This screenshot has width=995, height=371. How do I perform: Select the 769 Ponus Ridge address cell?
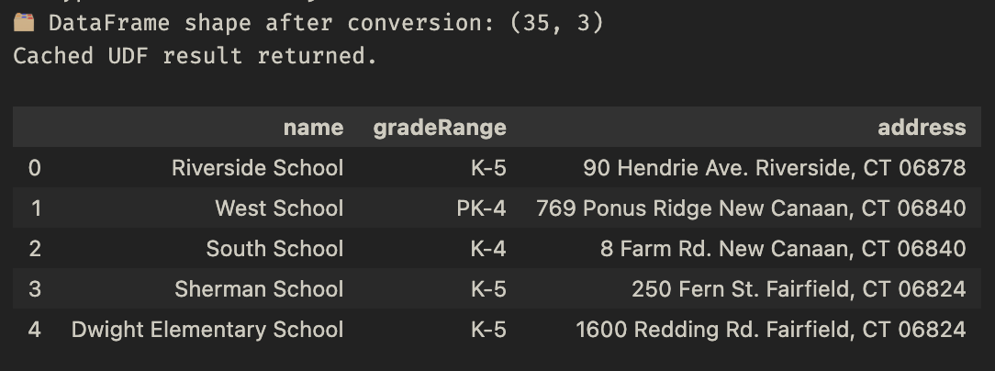(751, 208)
